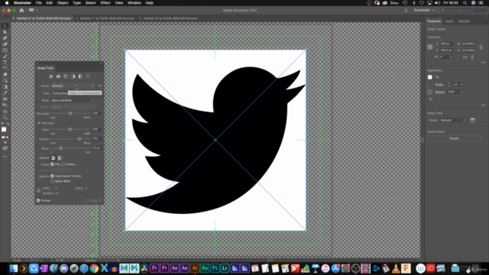Apply the Outline preset icon

[x=88, y=76]
